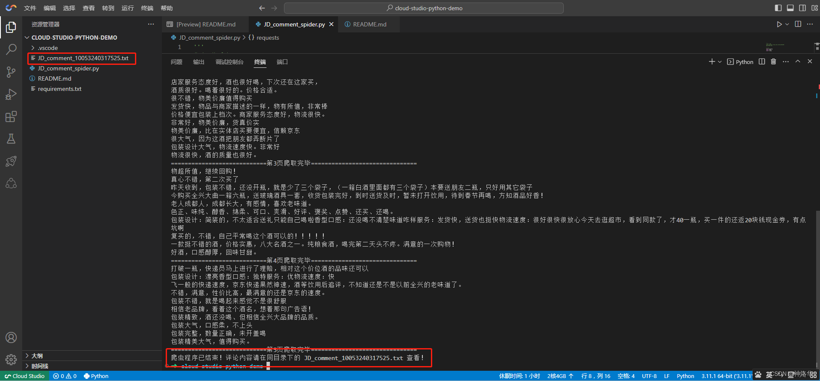The height and width of the screenshot is (381, 820).
Task: Open the Explorer view in activity bar
Action: 11,28
